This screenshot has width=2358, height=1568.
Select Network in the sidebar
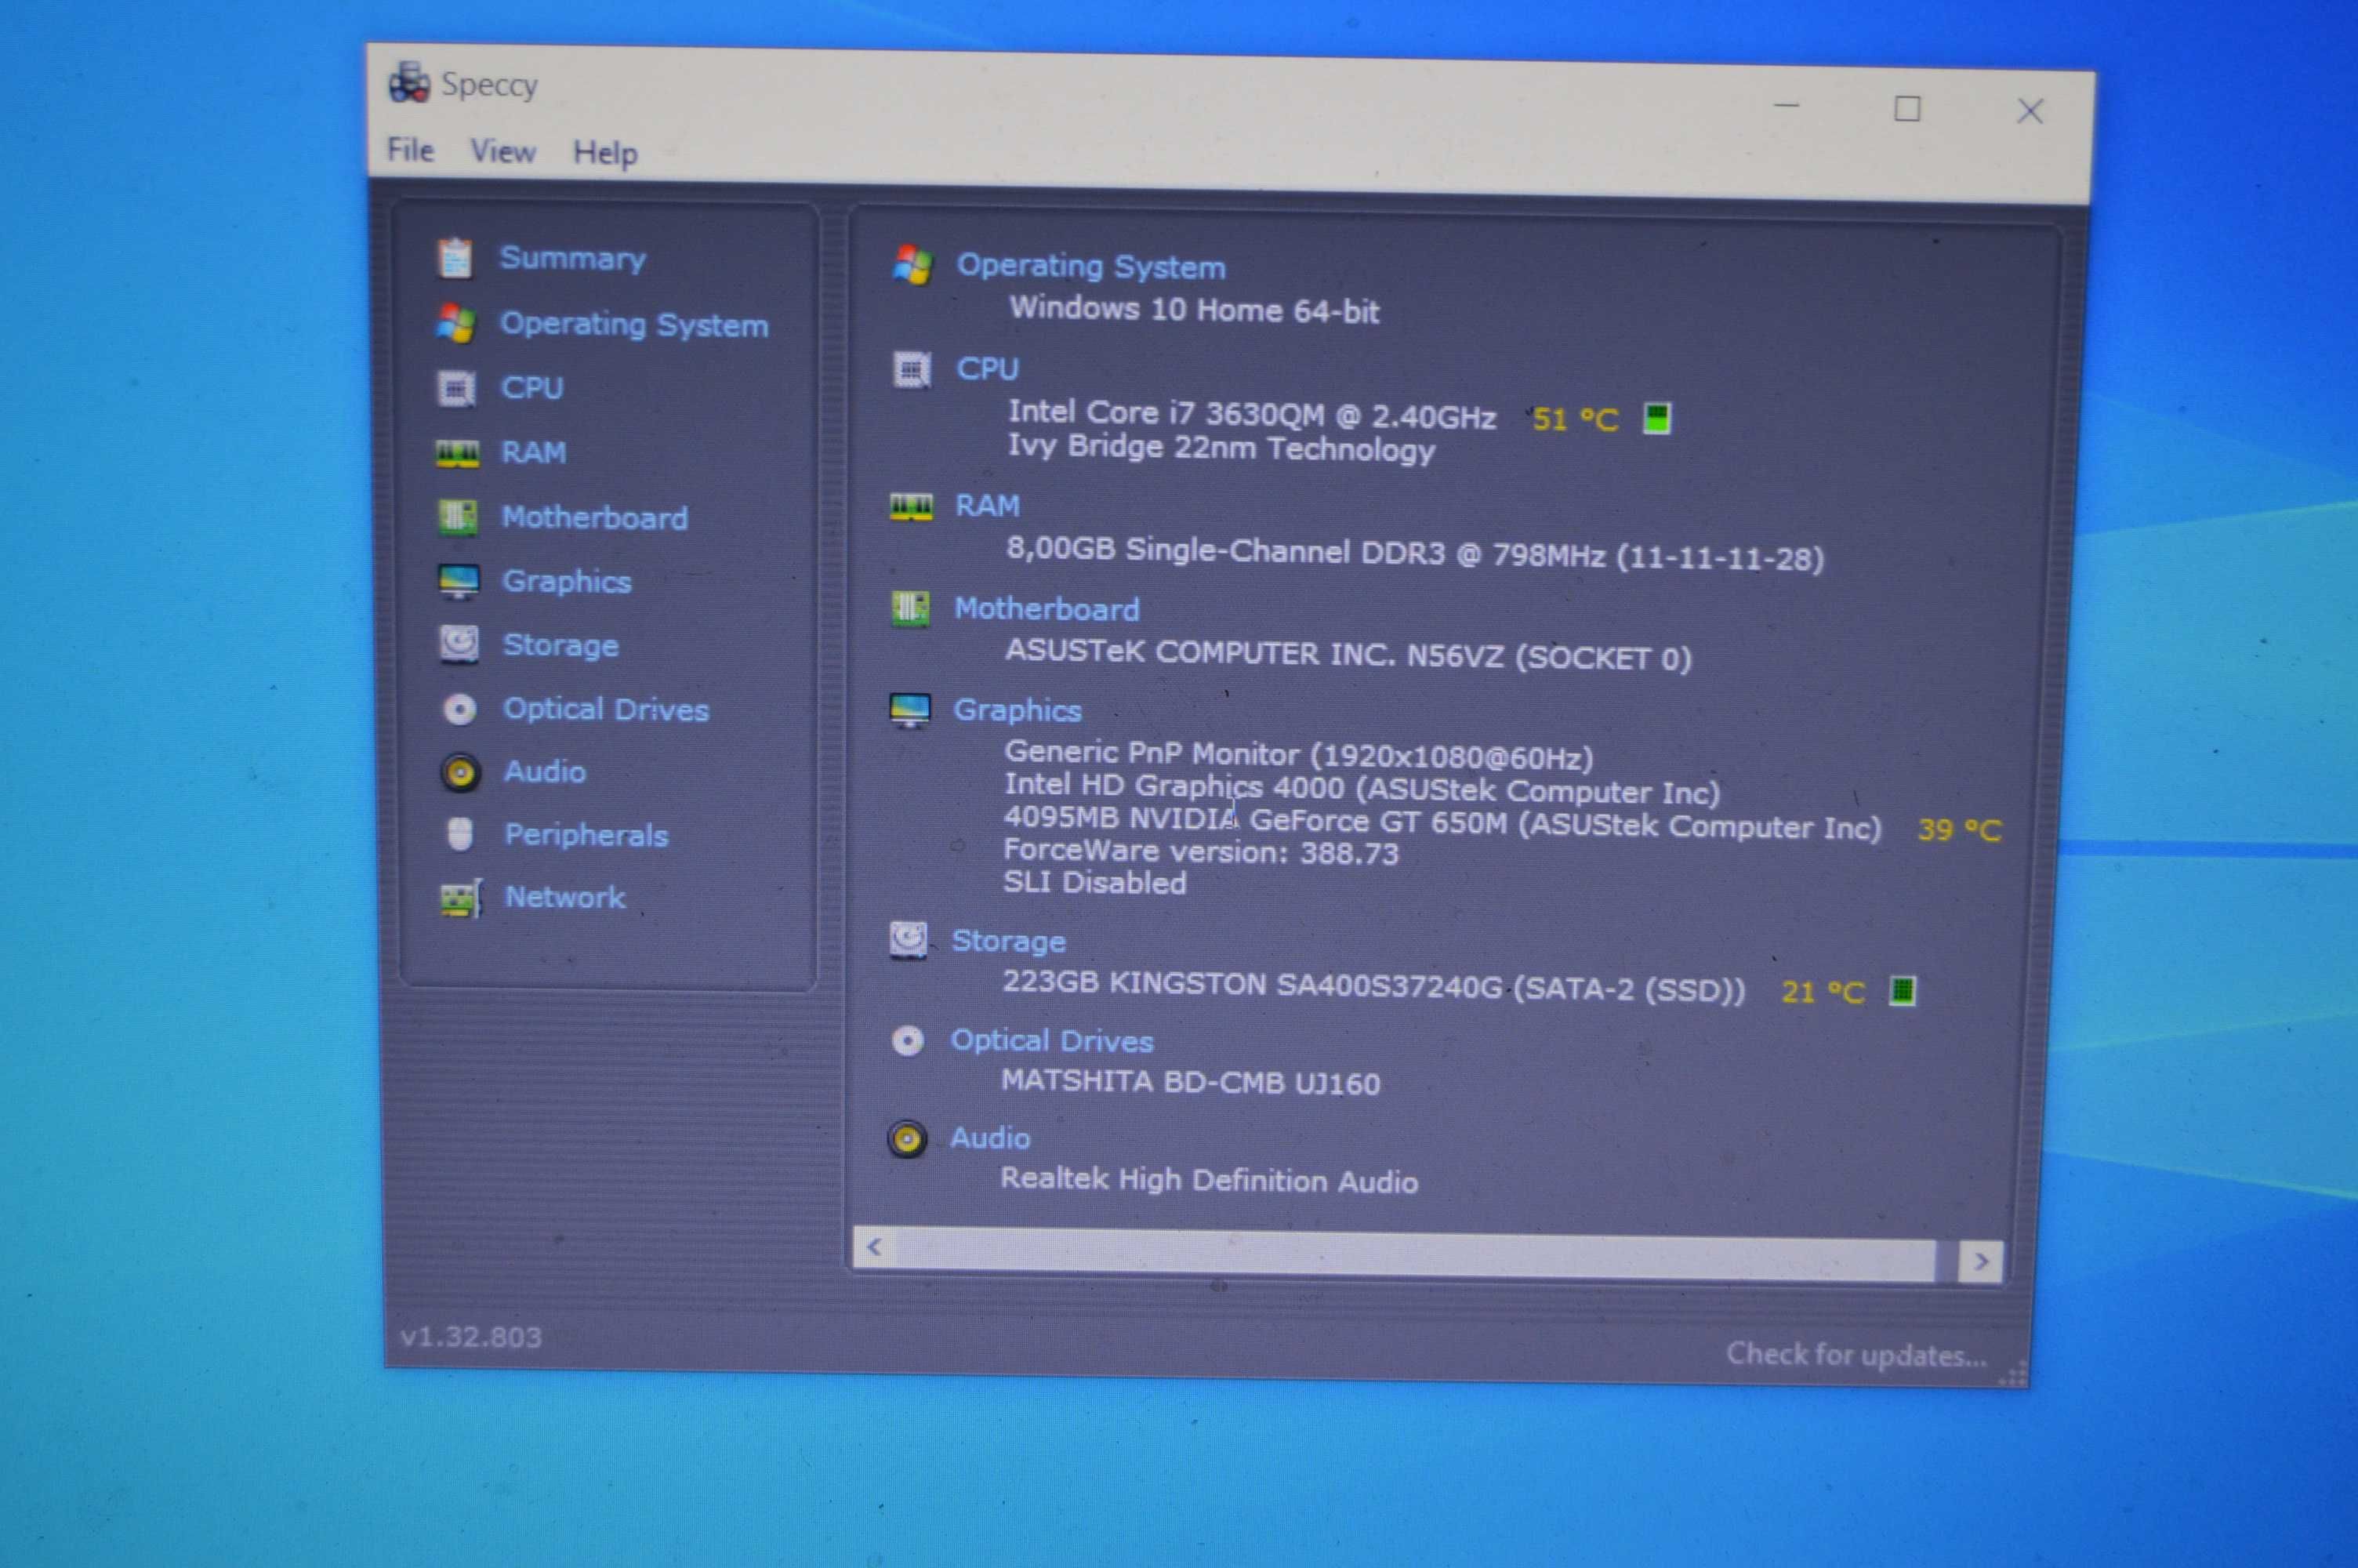564,897
